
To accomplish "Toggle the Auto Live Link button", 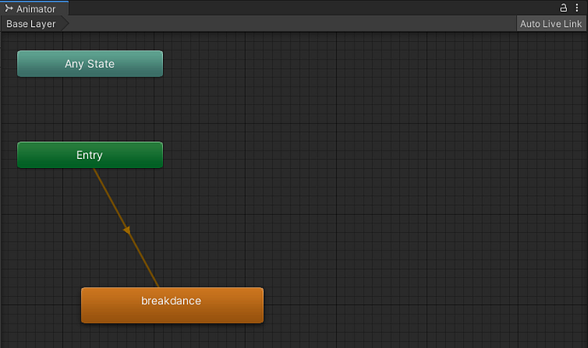I will click(x=550, y=24).
